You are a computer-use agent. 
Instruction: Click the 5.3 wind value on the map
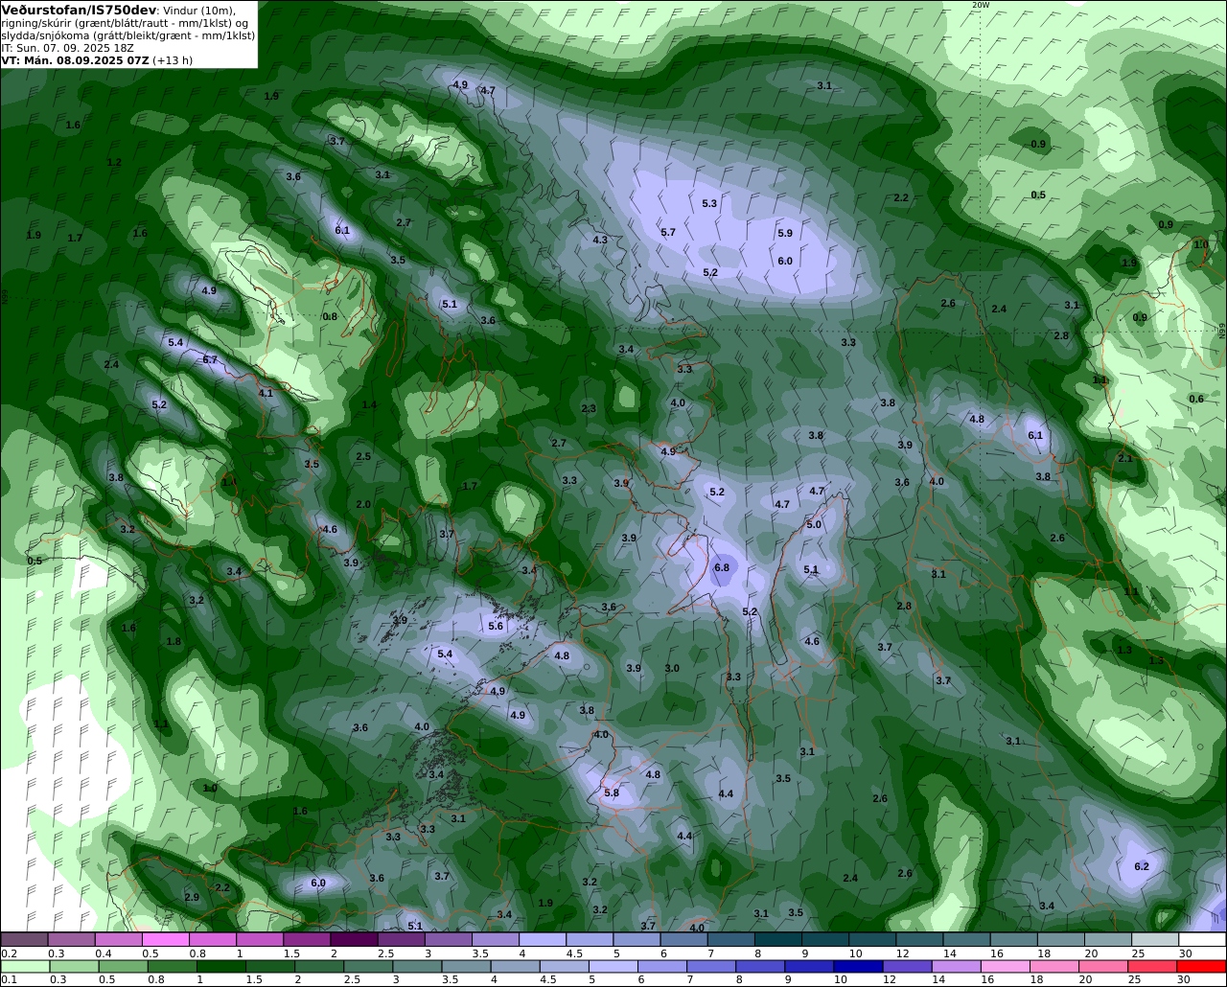point(709,203)
